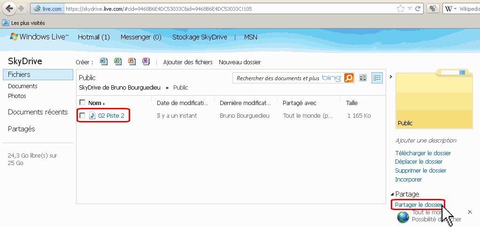This screenshot has height=227, width=480.
Task: Open Documents in the left sidebar
Action: point(23,86)
